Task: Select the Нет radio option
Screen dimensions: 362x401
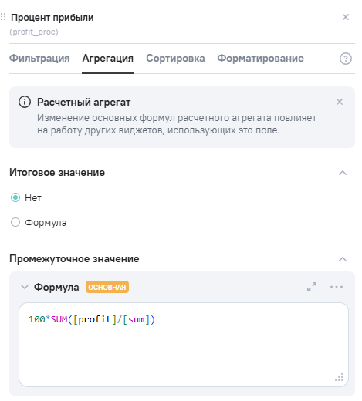Action: (x=15, y=197)
